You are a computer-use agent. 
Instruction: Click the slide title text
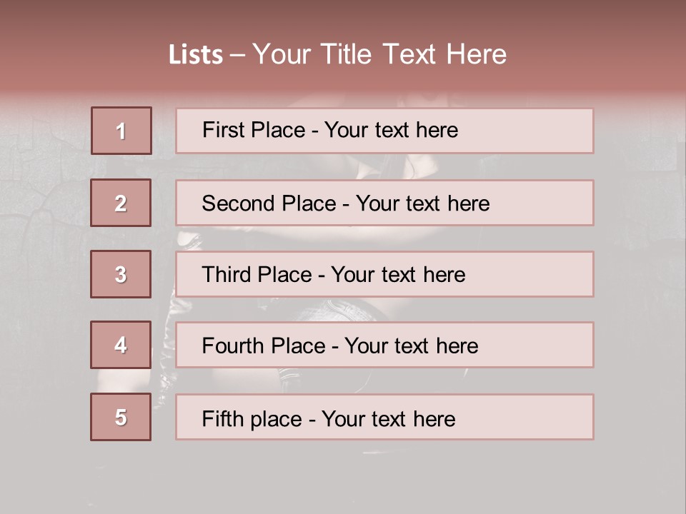337,54
